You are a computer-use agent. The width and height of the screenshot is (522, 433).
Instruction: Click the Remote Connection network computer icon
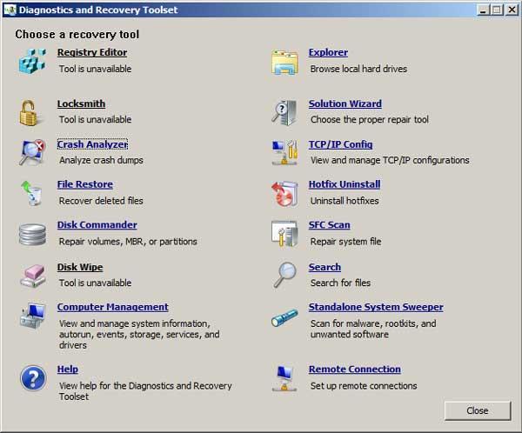point(284,378)
